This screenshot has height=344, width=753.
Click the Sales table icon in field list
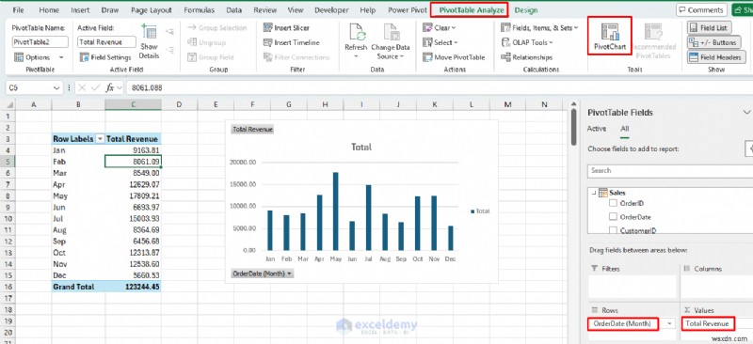click(602, 193)
